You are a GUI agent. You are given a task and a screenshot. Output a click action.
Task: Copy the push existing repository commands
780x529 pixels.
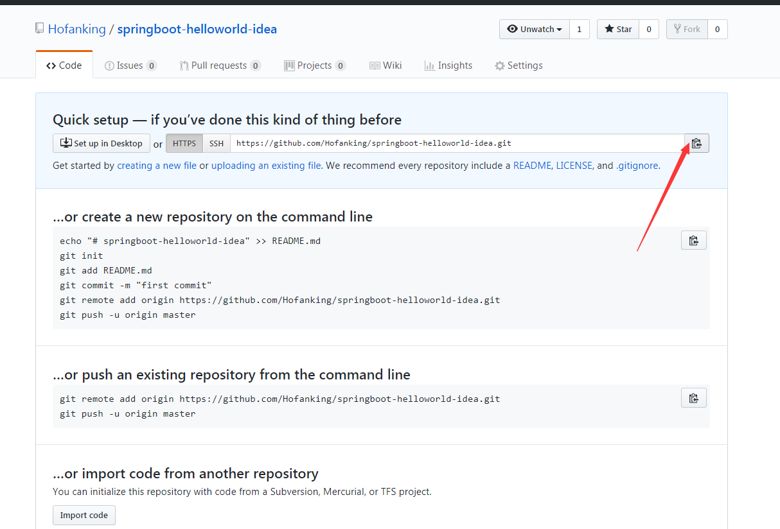point(694,398)
